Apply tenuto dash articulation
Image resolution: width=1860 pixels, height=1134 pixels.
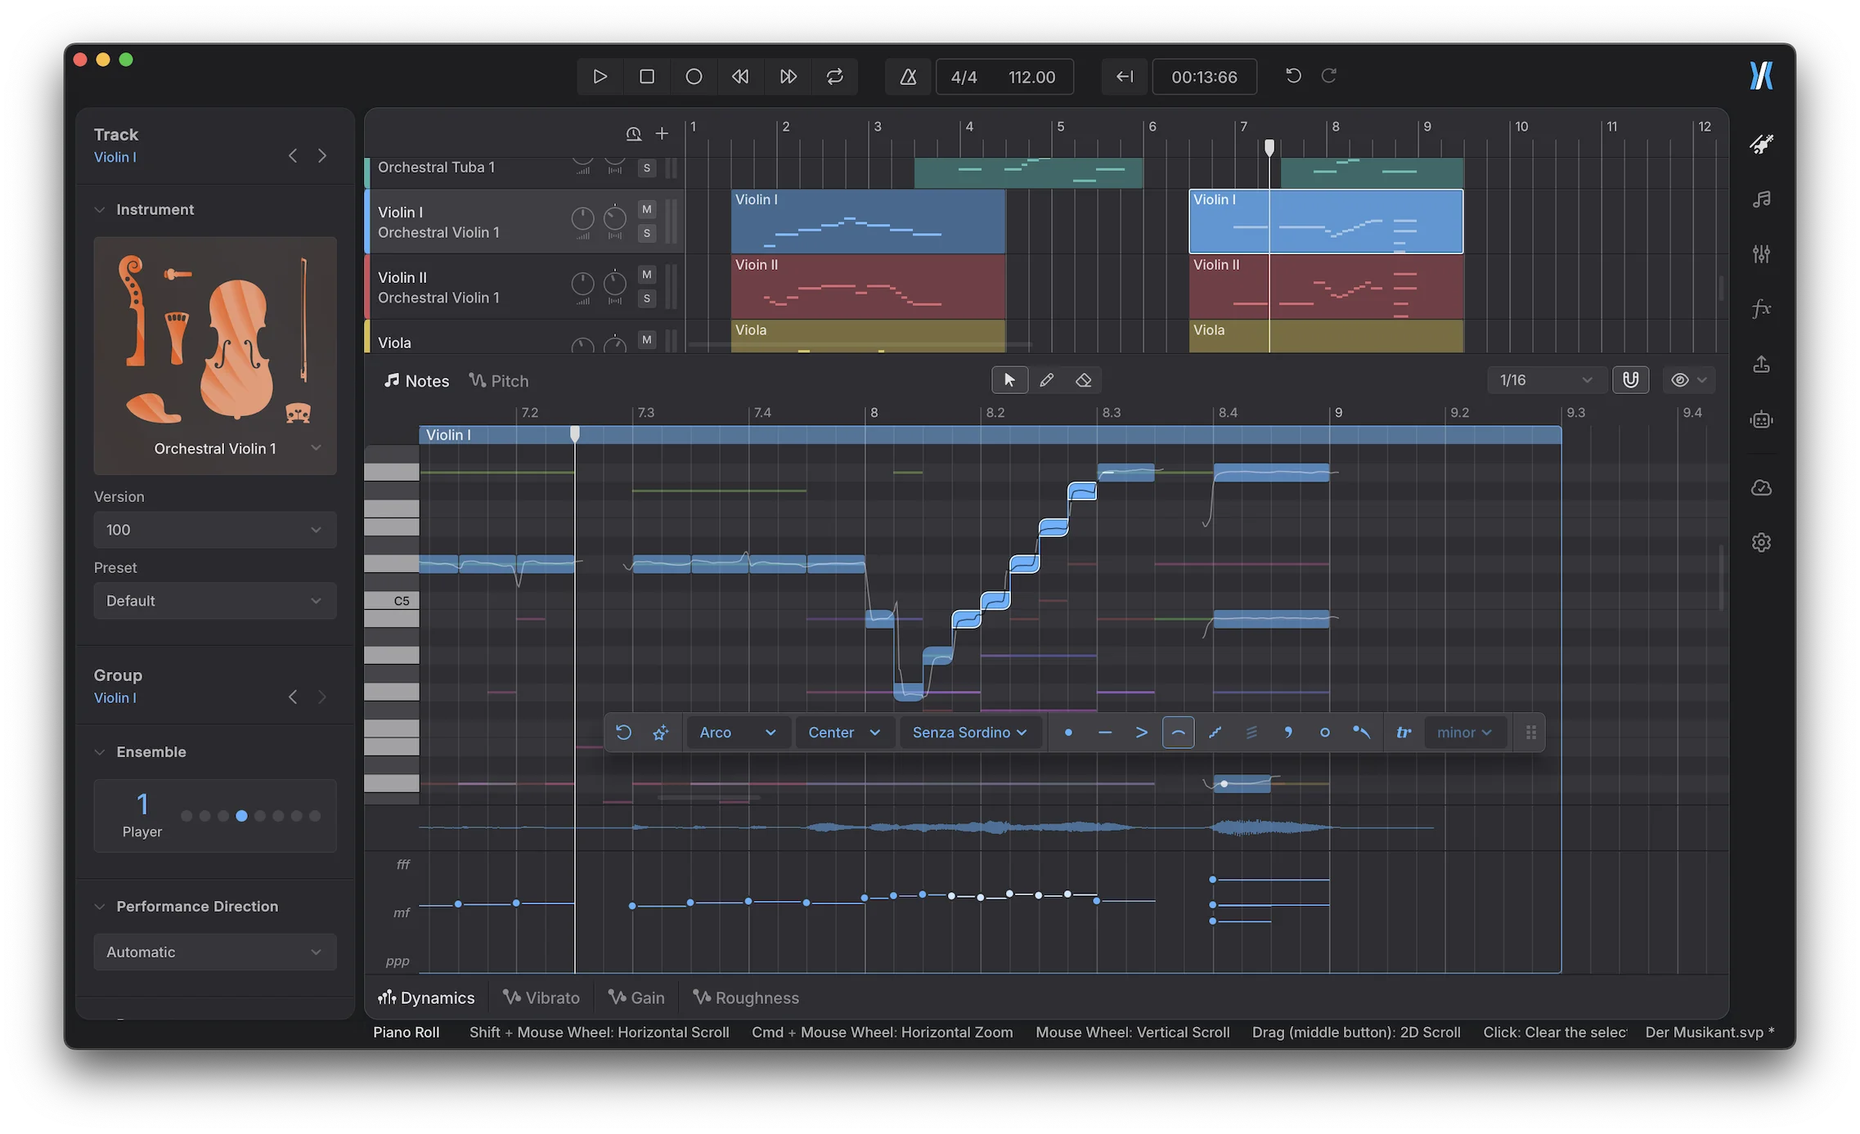(1105, 733)
